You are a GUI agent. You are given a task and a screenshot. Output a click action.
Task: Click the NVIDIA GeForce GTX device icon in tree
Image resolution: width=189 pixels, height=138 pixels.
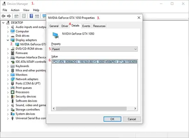pos(17,44)
